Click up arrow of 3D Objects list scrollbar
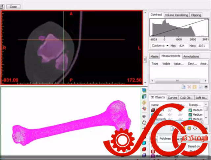 (x=206, y=104)
